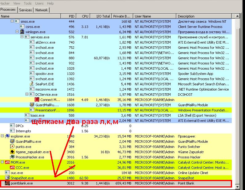Viewport: 245px width, 190px height.
Task: Click GuardMailRu.exe icon under explorer
Action: tap(12, 142)
